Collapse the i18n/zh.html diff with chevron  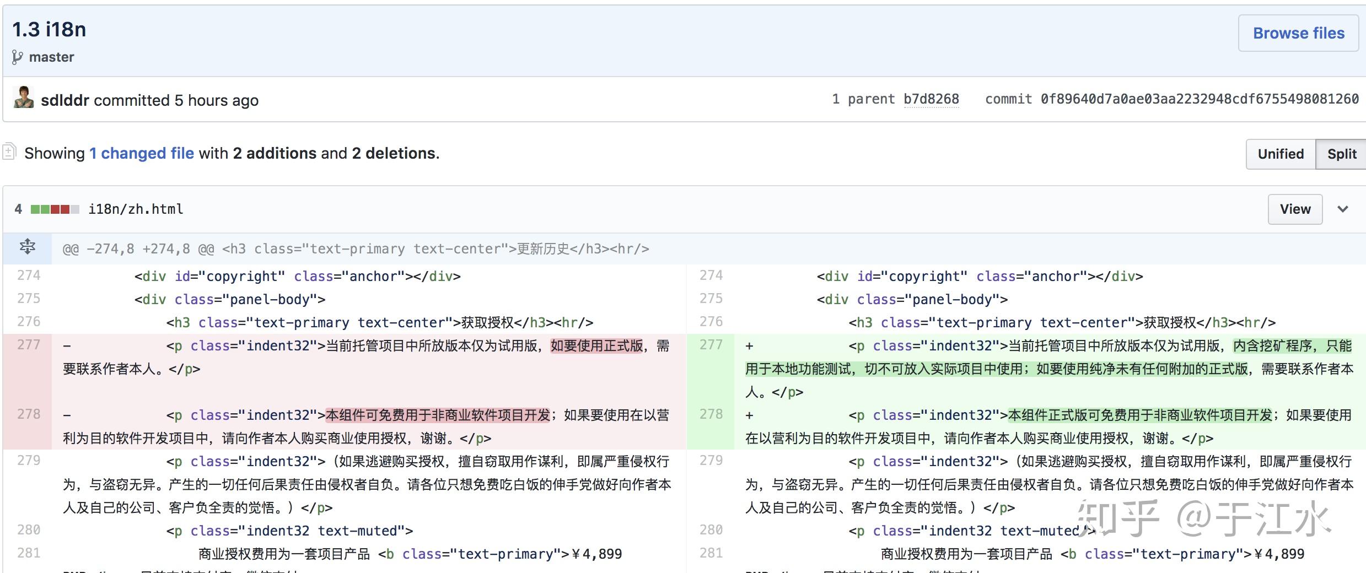click(x=1343, y=209)
